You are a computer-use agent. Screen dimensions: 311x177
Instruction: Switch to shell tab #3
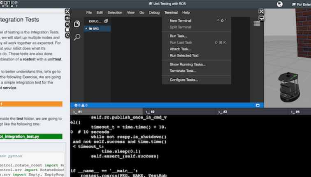coord(252,112)
